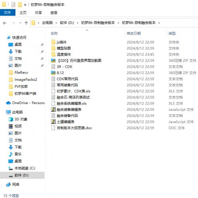The height and width of the screenshot is (198, 198).
Task: Sort by 类型 column header
Action: click(172, 33)
